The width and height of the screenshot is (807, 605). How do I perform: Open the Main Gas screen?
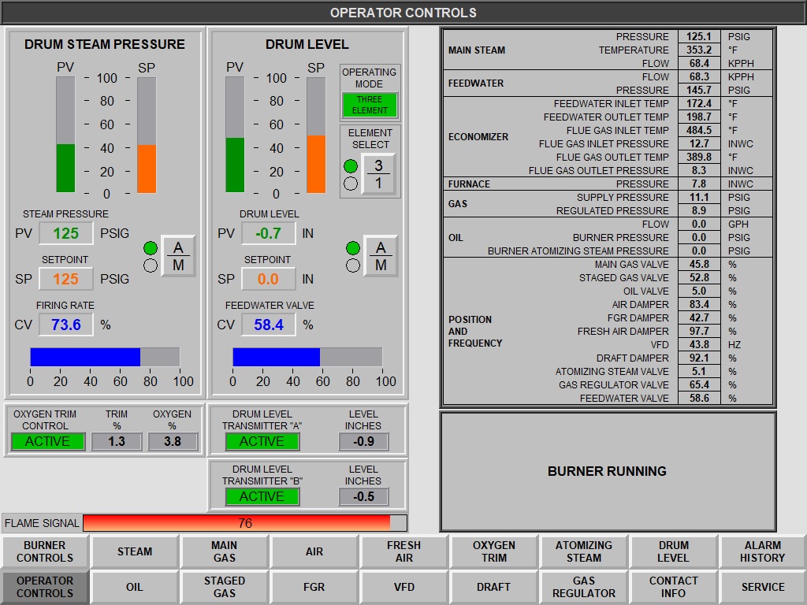pyautogui.click(x=225, y=551)
